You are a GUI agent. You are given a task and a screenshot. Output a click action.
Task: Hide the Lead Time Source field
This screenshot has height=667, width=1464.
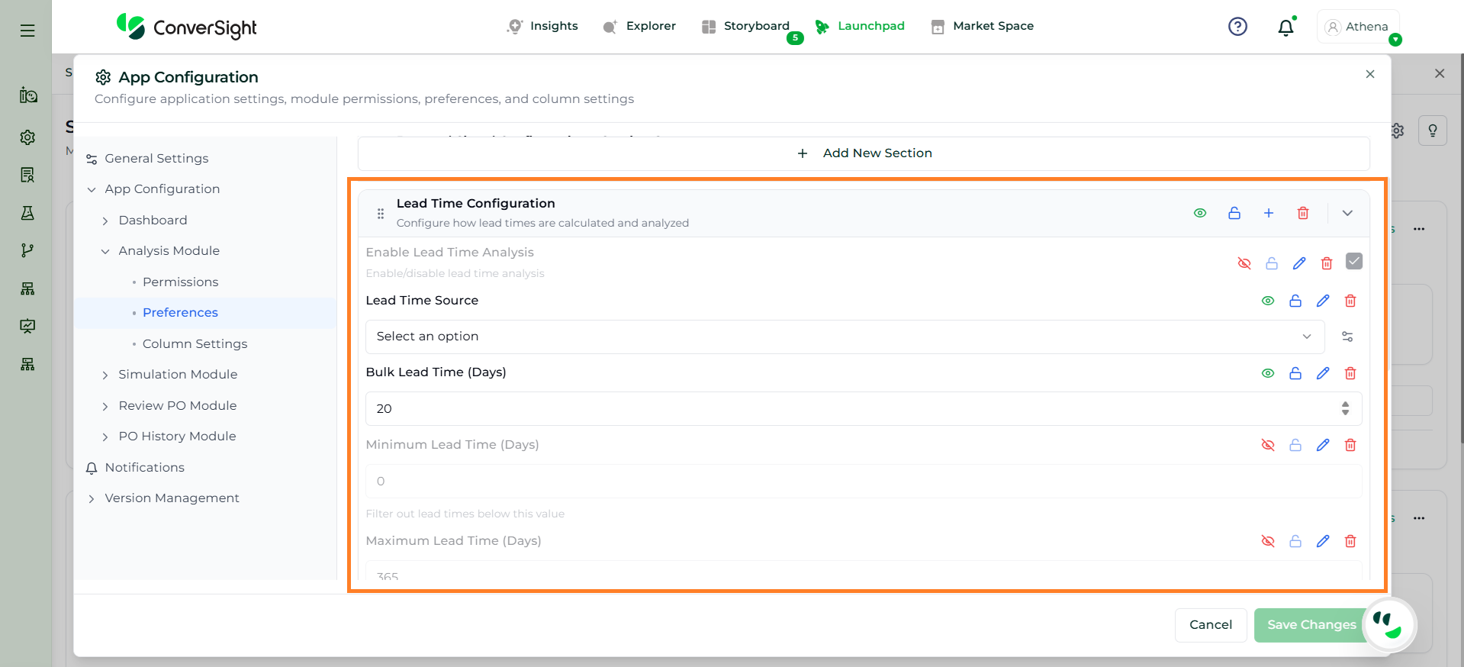coord(1268,301)
